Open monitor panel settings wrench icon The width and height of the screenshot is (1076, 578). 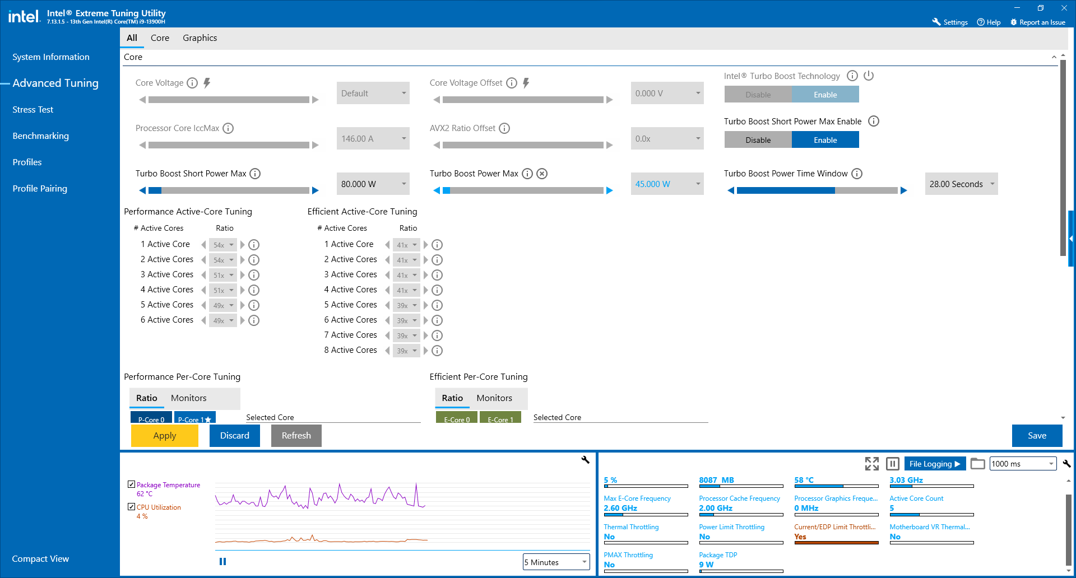click(x=1067, y=464)
